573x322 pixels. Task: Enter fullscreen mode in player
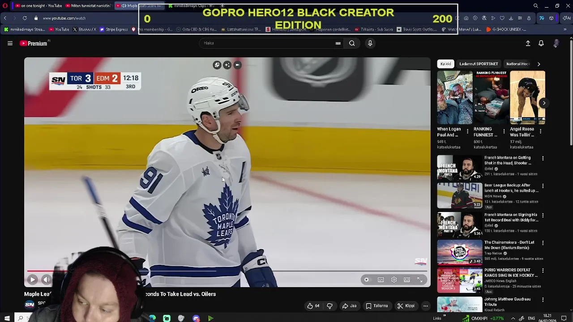[420, 280]
